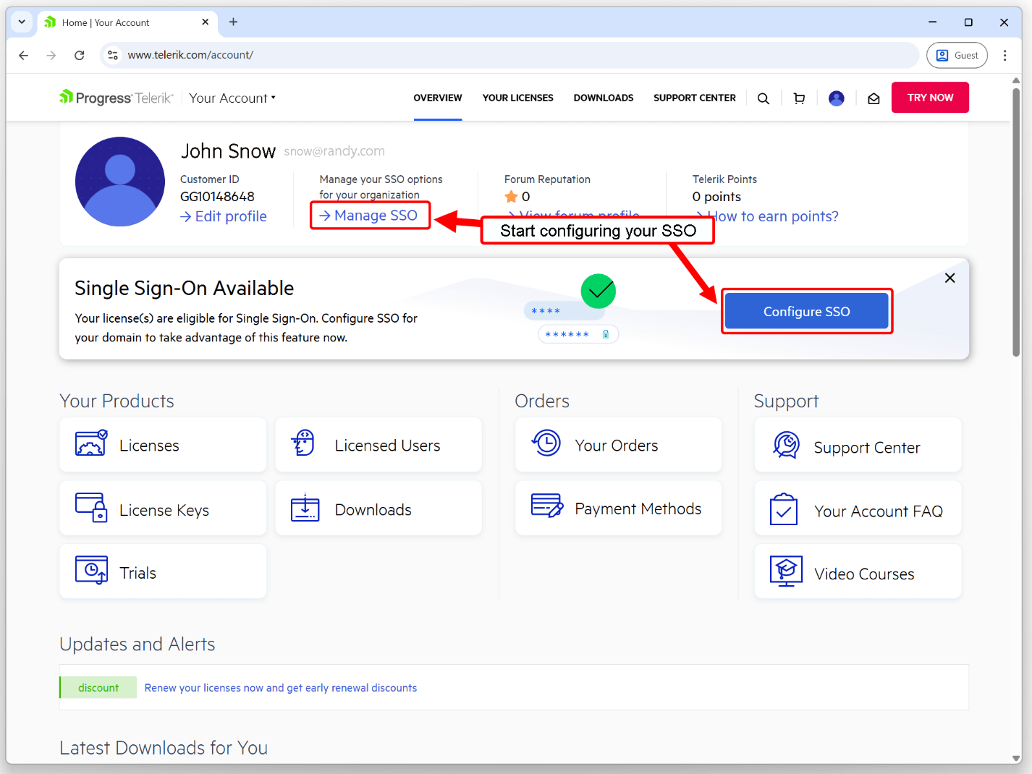This screenshot has height=774, width=1032.
Task: Click the Try Now button
Action: (x=930, y=98)
